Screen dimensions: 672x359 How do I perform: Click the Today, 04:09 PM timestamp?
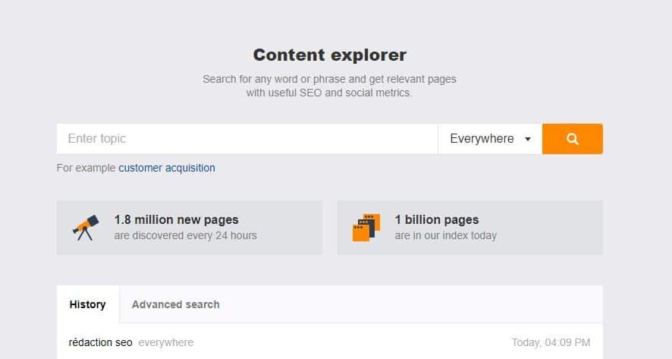551,342
